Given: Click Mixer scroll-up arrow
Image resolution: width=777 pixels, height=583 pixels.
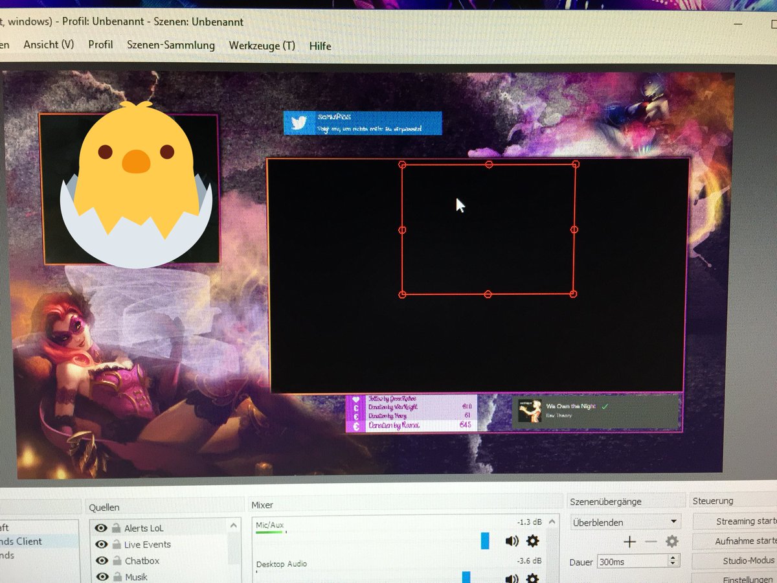Looking at the screenshot, I should click(552, 522).
